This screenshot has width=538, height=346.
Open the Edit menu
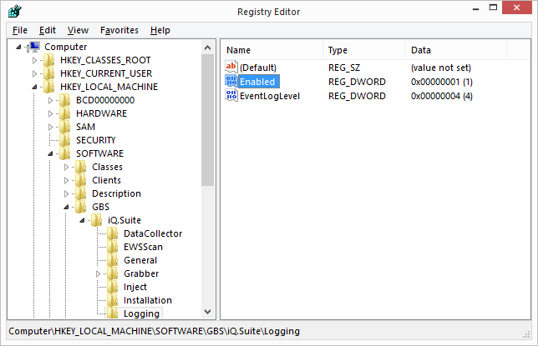[48, 30]
